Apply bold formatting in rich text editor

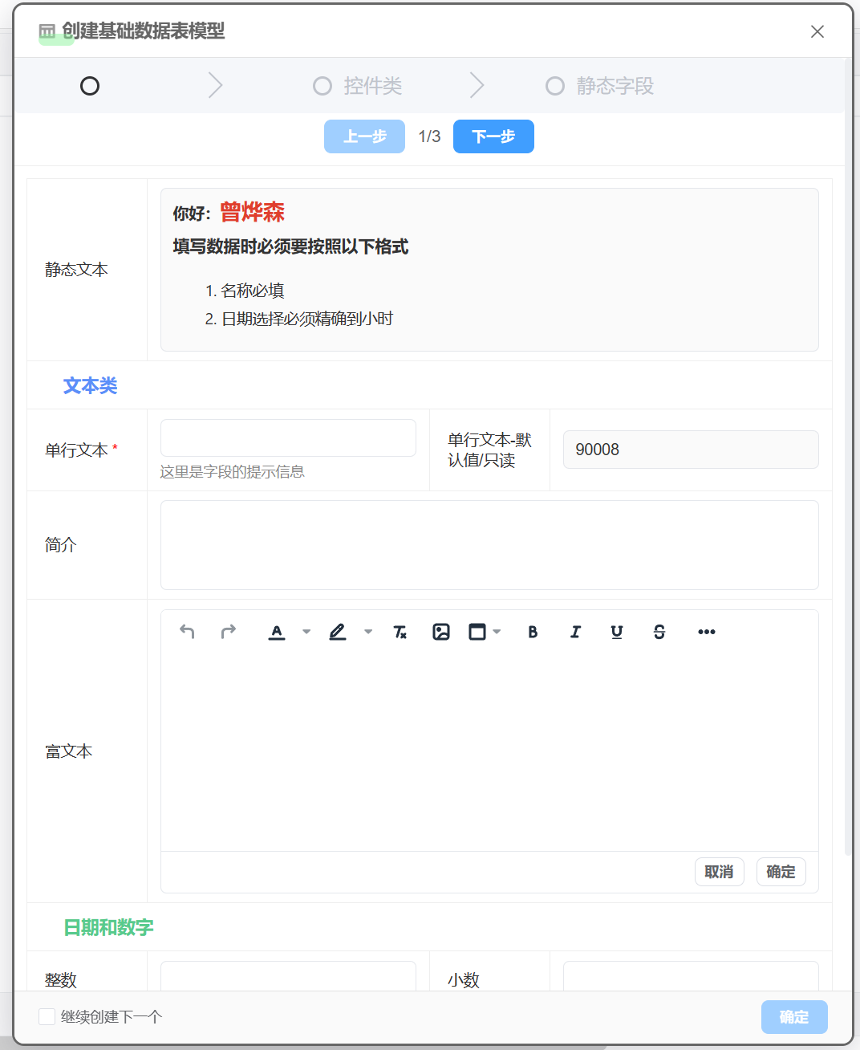[x=533, y=632]
